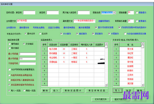This screenshot has width=154, height=104.
Task: Click the 奖品数量 column header
Action: [64, 45]
